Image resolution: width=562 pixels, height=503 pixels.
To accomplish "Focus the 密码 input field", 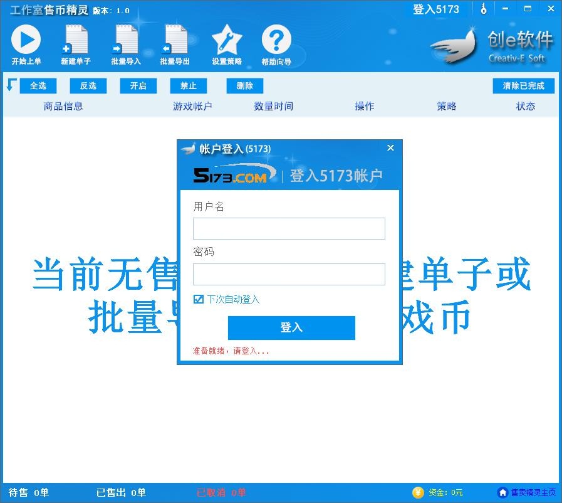I will click(289, 274).
